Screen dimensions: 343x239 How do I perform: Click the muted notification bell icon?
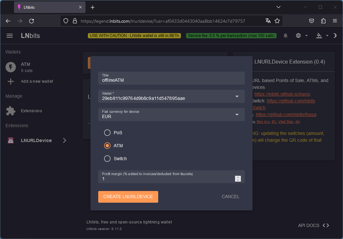click(286, 36)
